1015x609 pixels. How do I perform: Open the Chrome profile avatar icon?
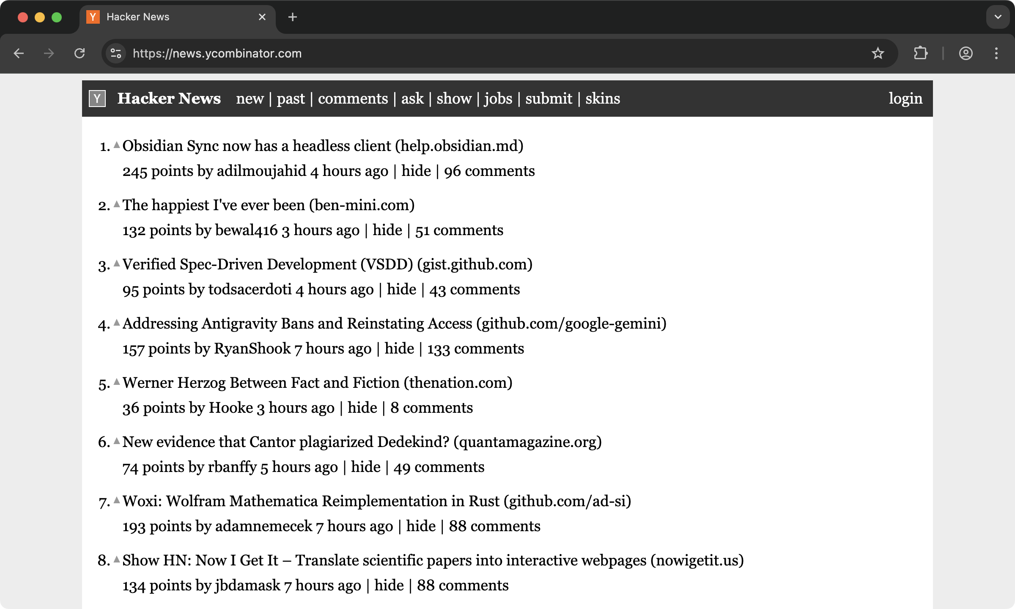966,53
